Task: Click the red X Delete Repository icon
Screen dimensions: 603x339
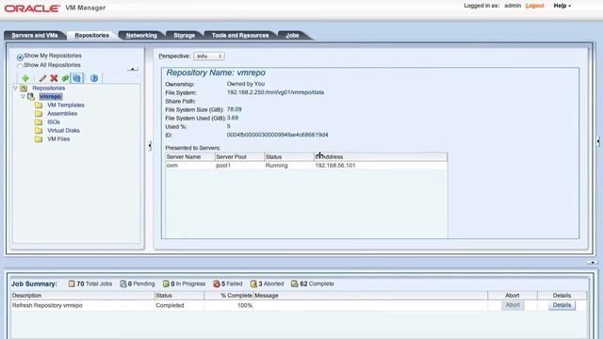Action: [54, 78]
